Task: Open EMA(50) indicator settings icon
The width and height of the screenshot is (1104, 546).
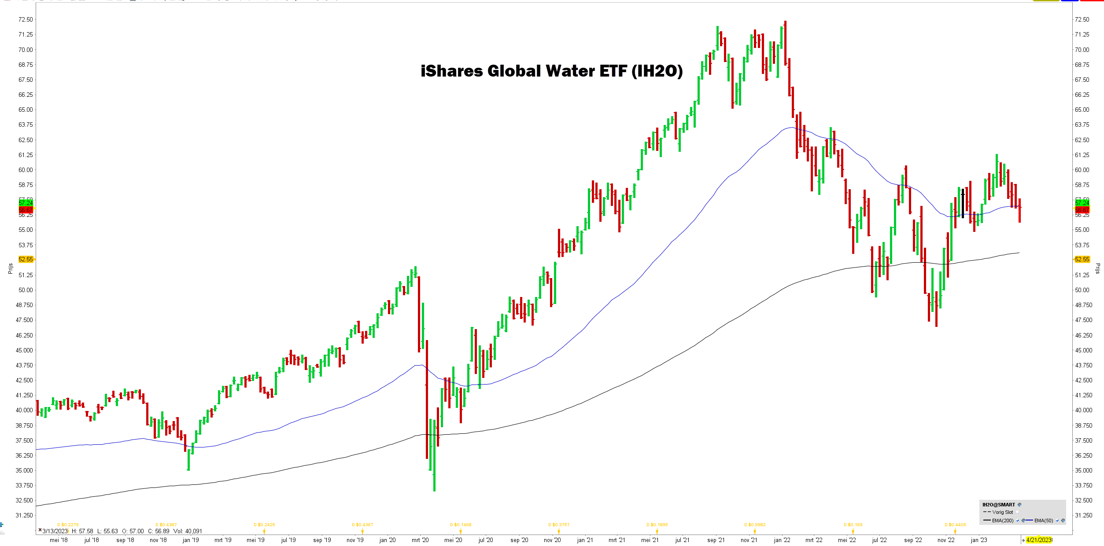Action: (x=1063, y=520)
